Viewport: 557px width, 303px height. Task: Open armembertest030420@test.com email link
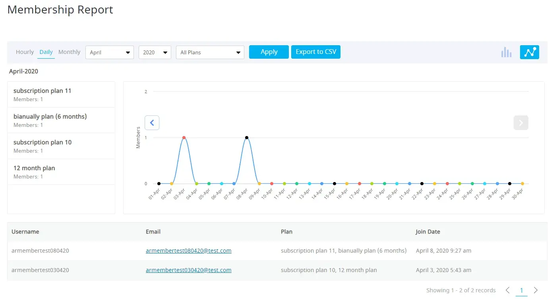[188, 270]
